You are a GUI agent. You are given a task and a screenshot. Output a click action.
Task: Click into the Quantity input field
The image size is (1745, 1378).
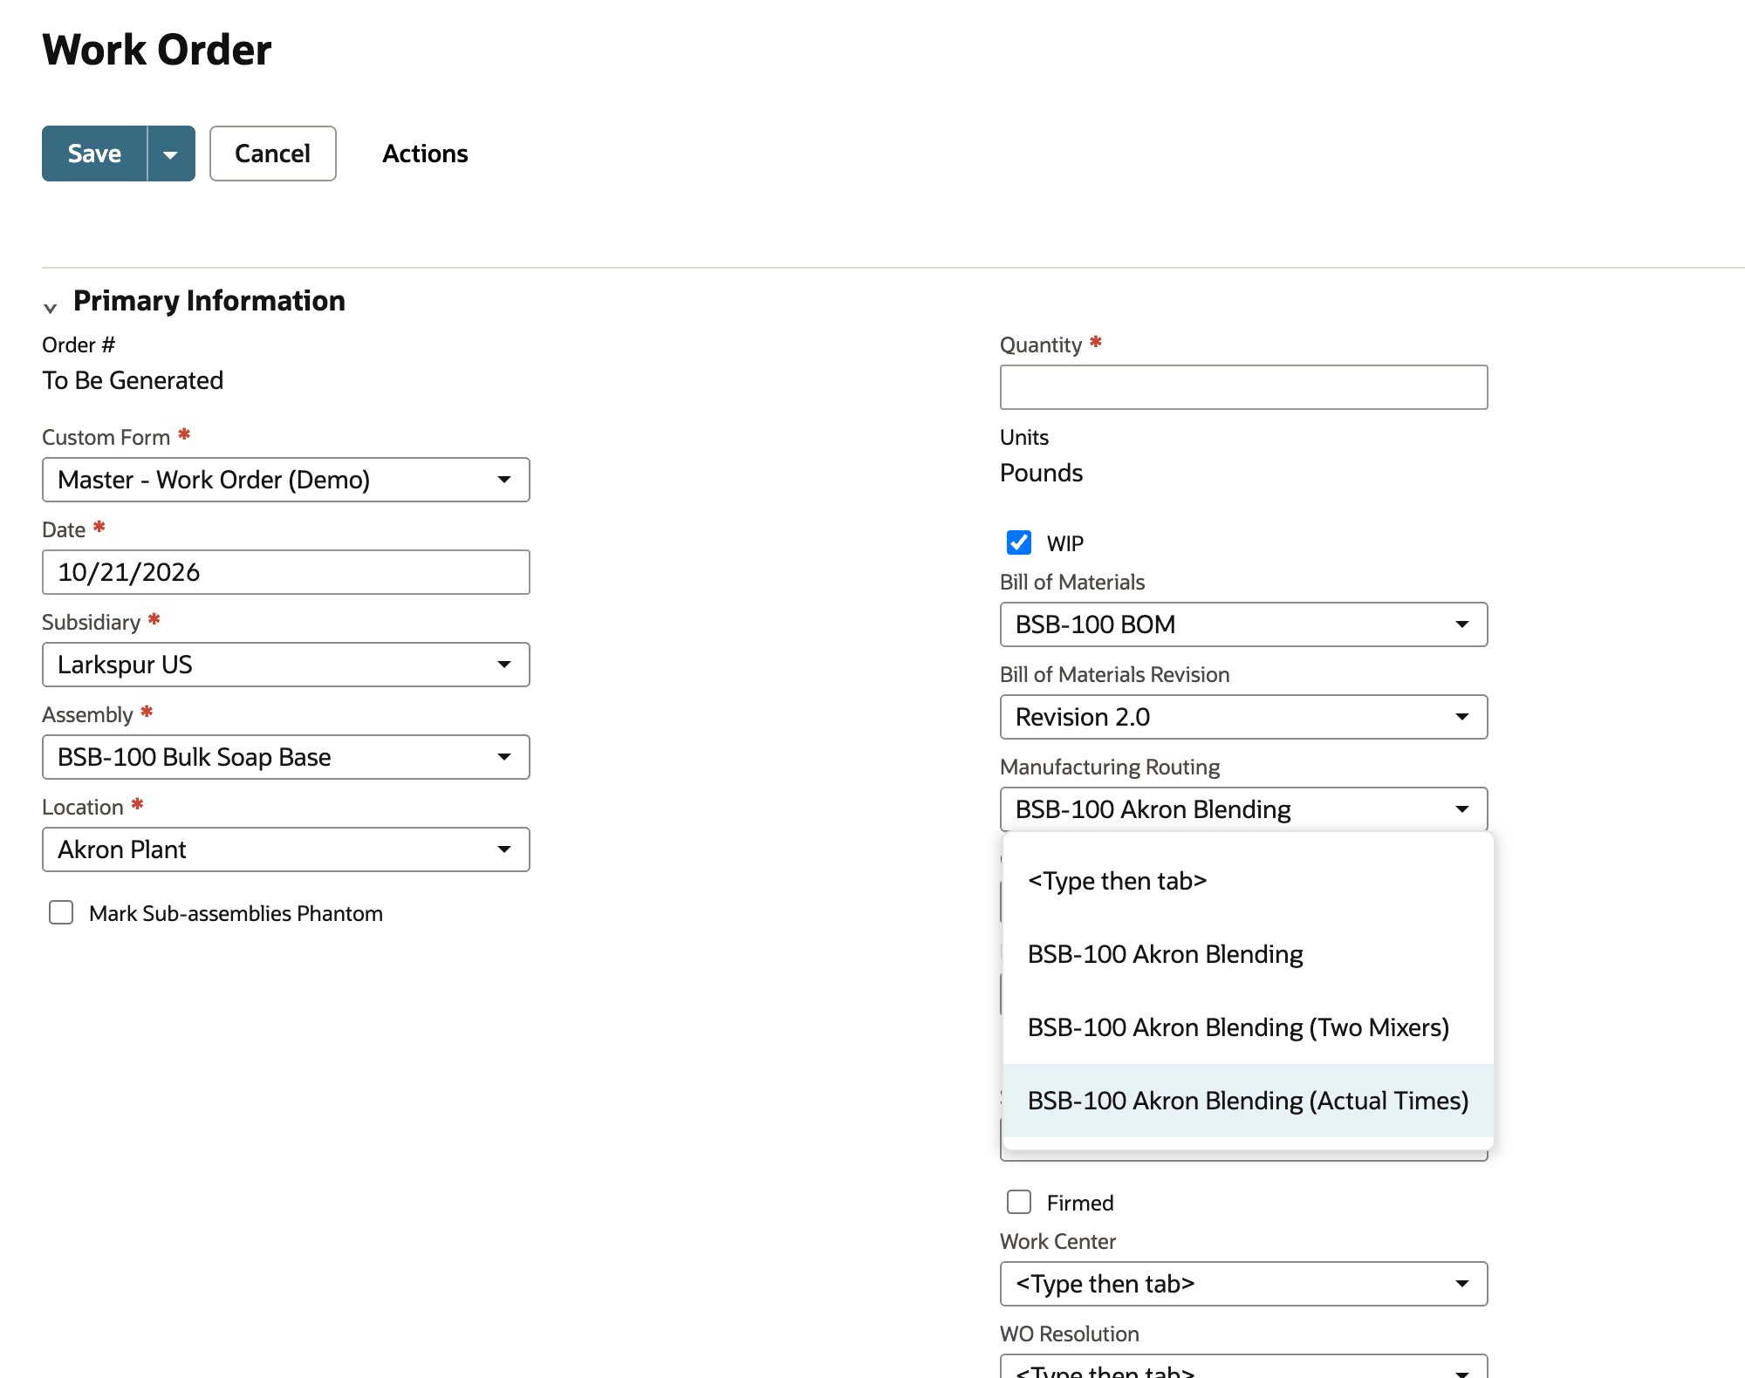point(1243,387)
